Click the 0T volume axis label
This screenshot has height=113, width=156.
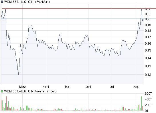click(147, 111)
